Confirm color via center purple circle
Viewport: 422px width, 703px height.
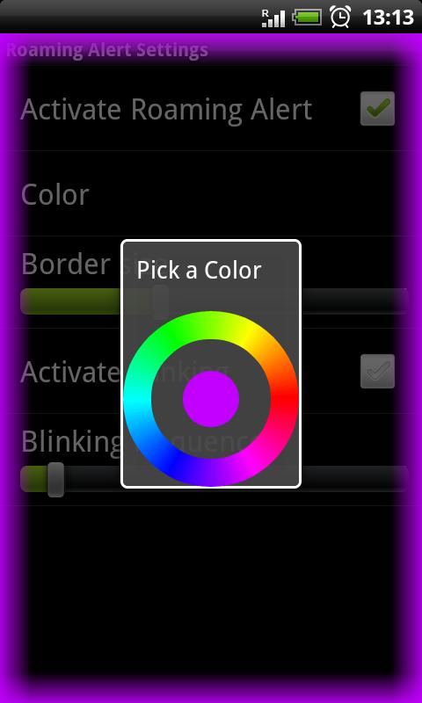[x=211, y=399]
